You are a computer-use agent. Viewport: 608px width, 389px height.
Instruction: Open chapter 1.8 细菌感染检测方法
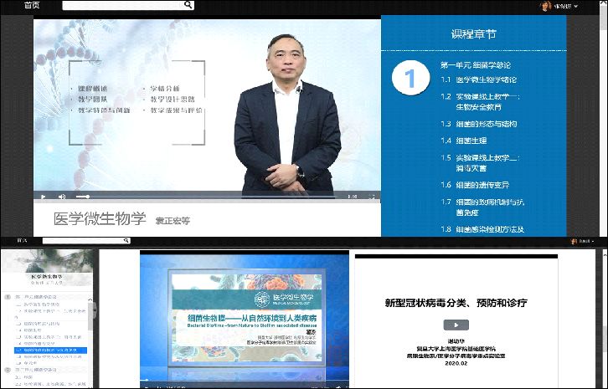coord(482,229)
